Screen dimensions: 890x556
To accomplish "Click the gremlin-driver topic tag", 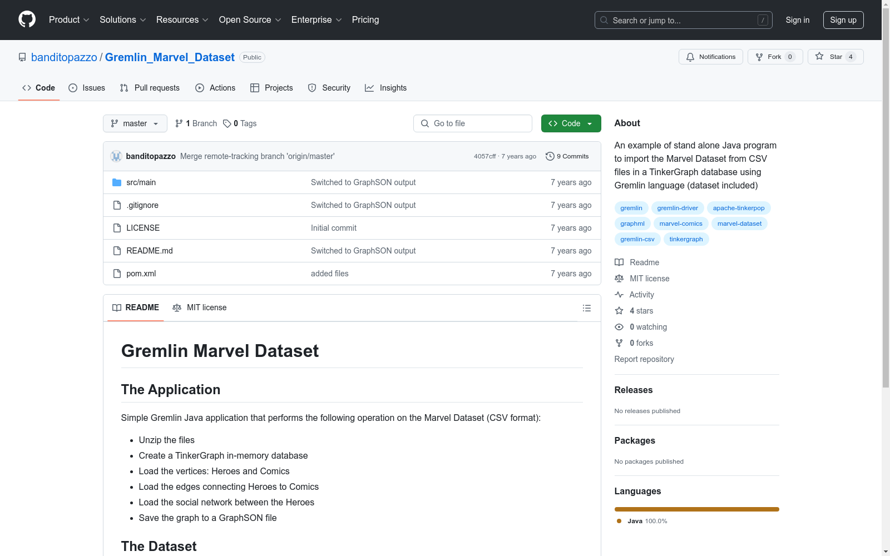I will click(x=678, y=208).
